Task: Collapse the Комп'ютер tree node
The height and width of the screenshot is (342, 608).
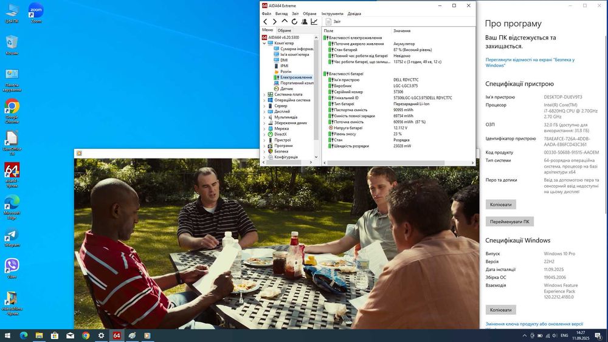Action: [x=264, y=43]
